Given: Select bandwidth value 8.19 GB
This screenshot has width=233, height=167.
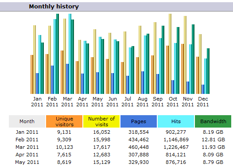Looking at the screenshot, I should pos(213,132).
